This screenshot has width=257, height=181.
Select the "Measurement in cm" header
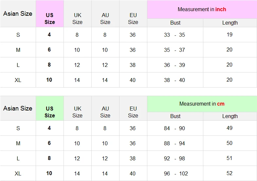[x=202, y=104]
